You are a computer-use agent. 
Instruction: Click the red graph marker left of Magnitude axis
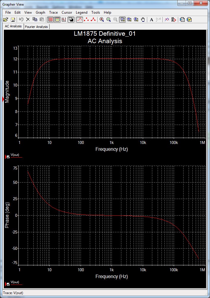3,99
